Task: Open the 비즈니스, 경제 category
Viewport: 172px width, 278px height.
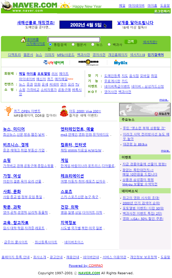Action: [16, 145]
